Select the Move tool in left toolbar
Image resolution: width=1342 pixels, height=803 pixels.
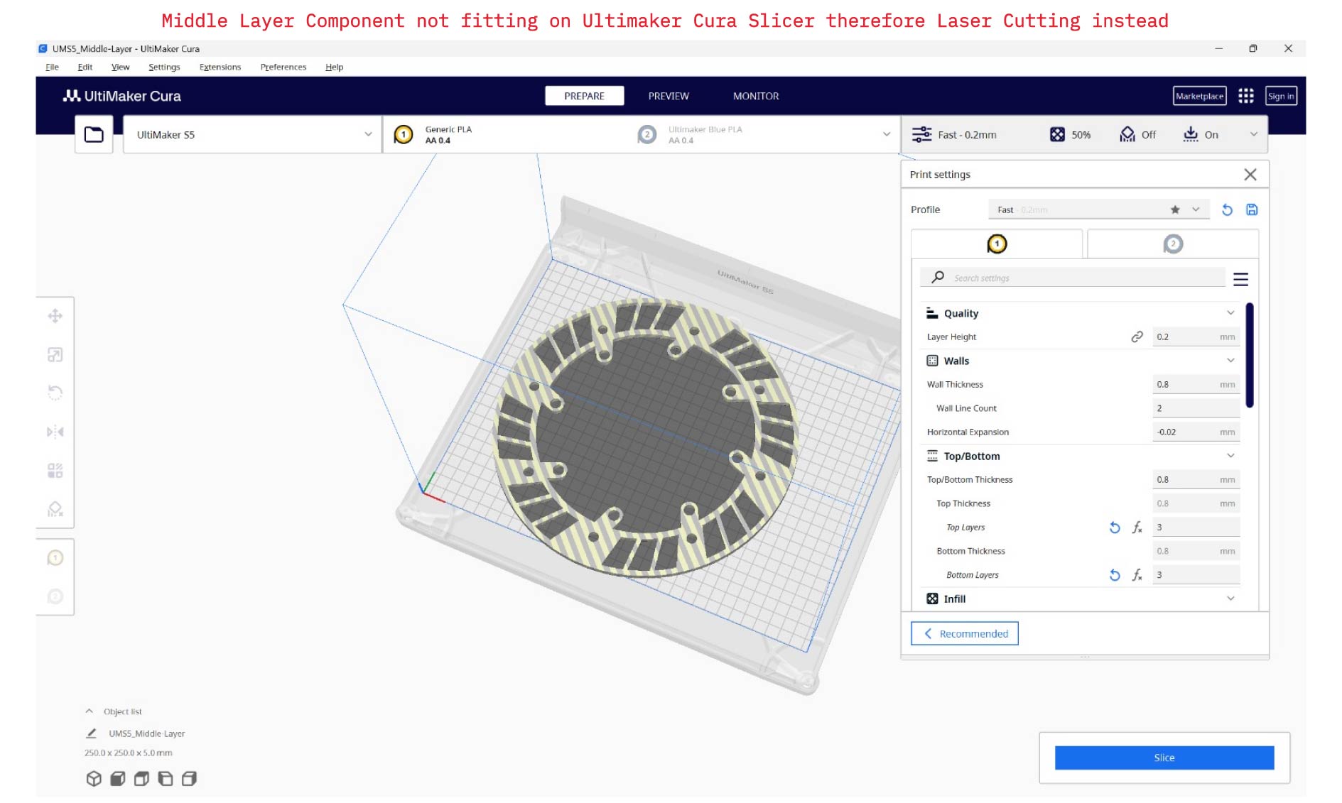[55, 316]
